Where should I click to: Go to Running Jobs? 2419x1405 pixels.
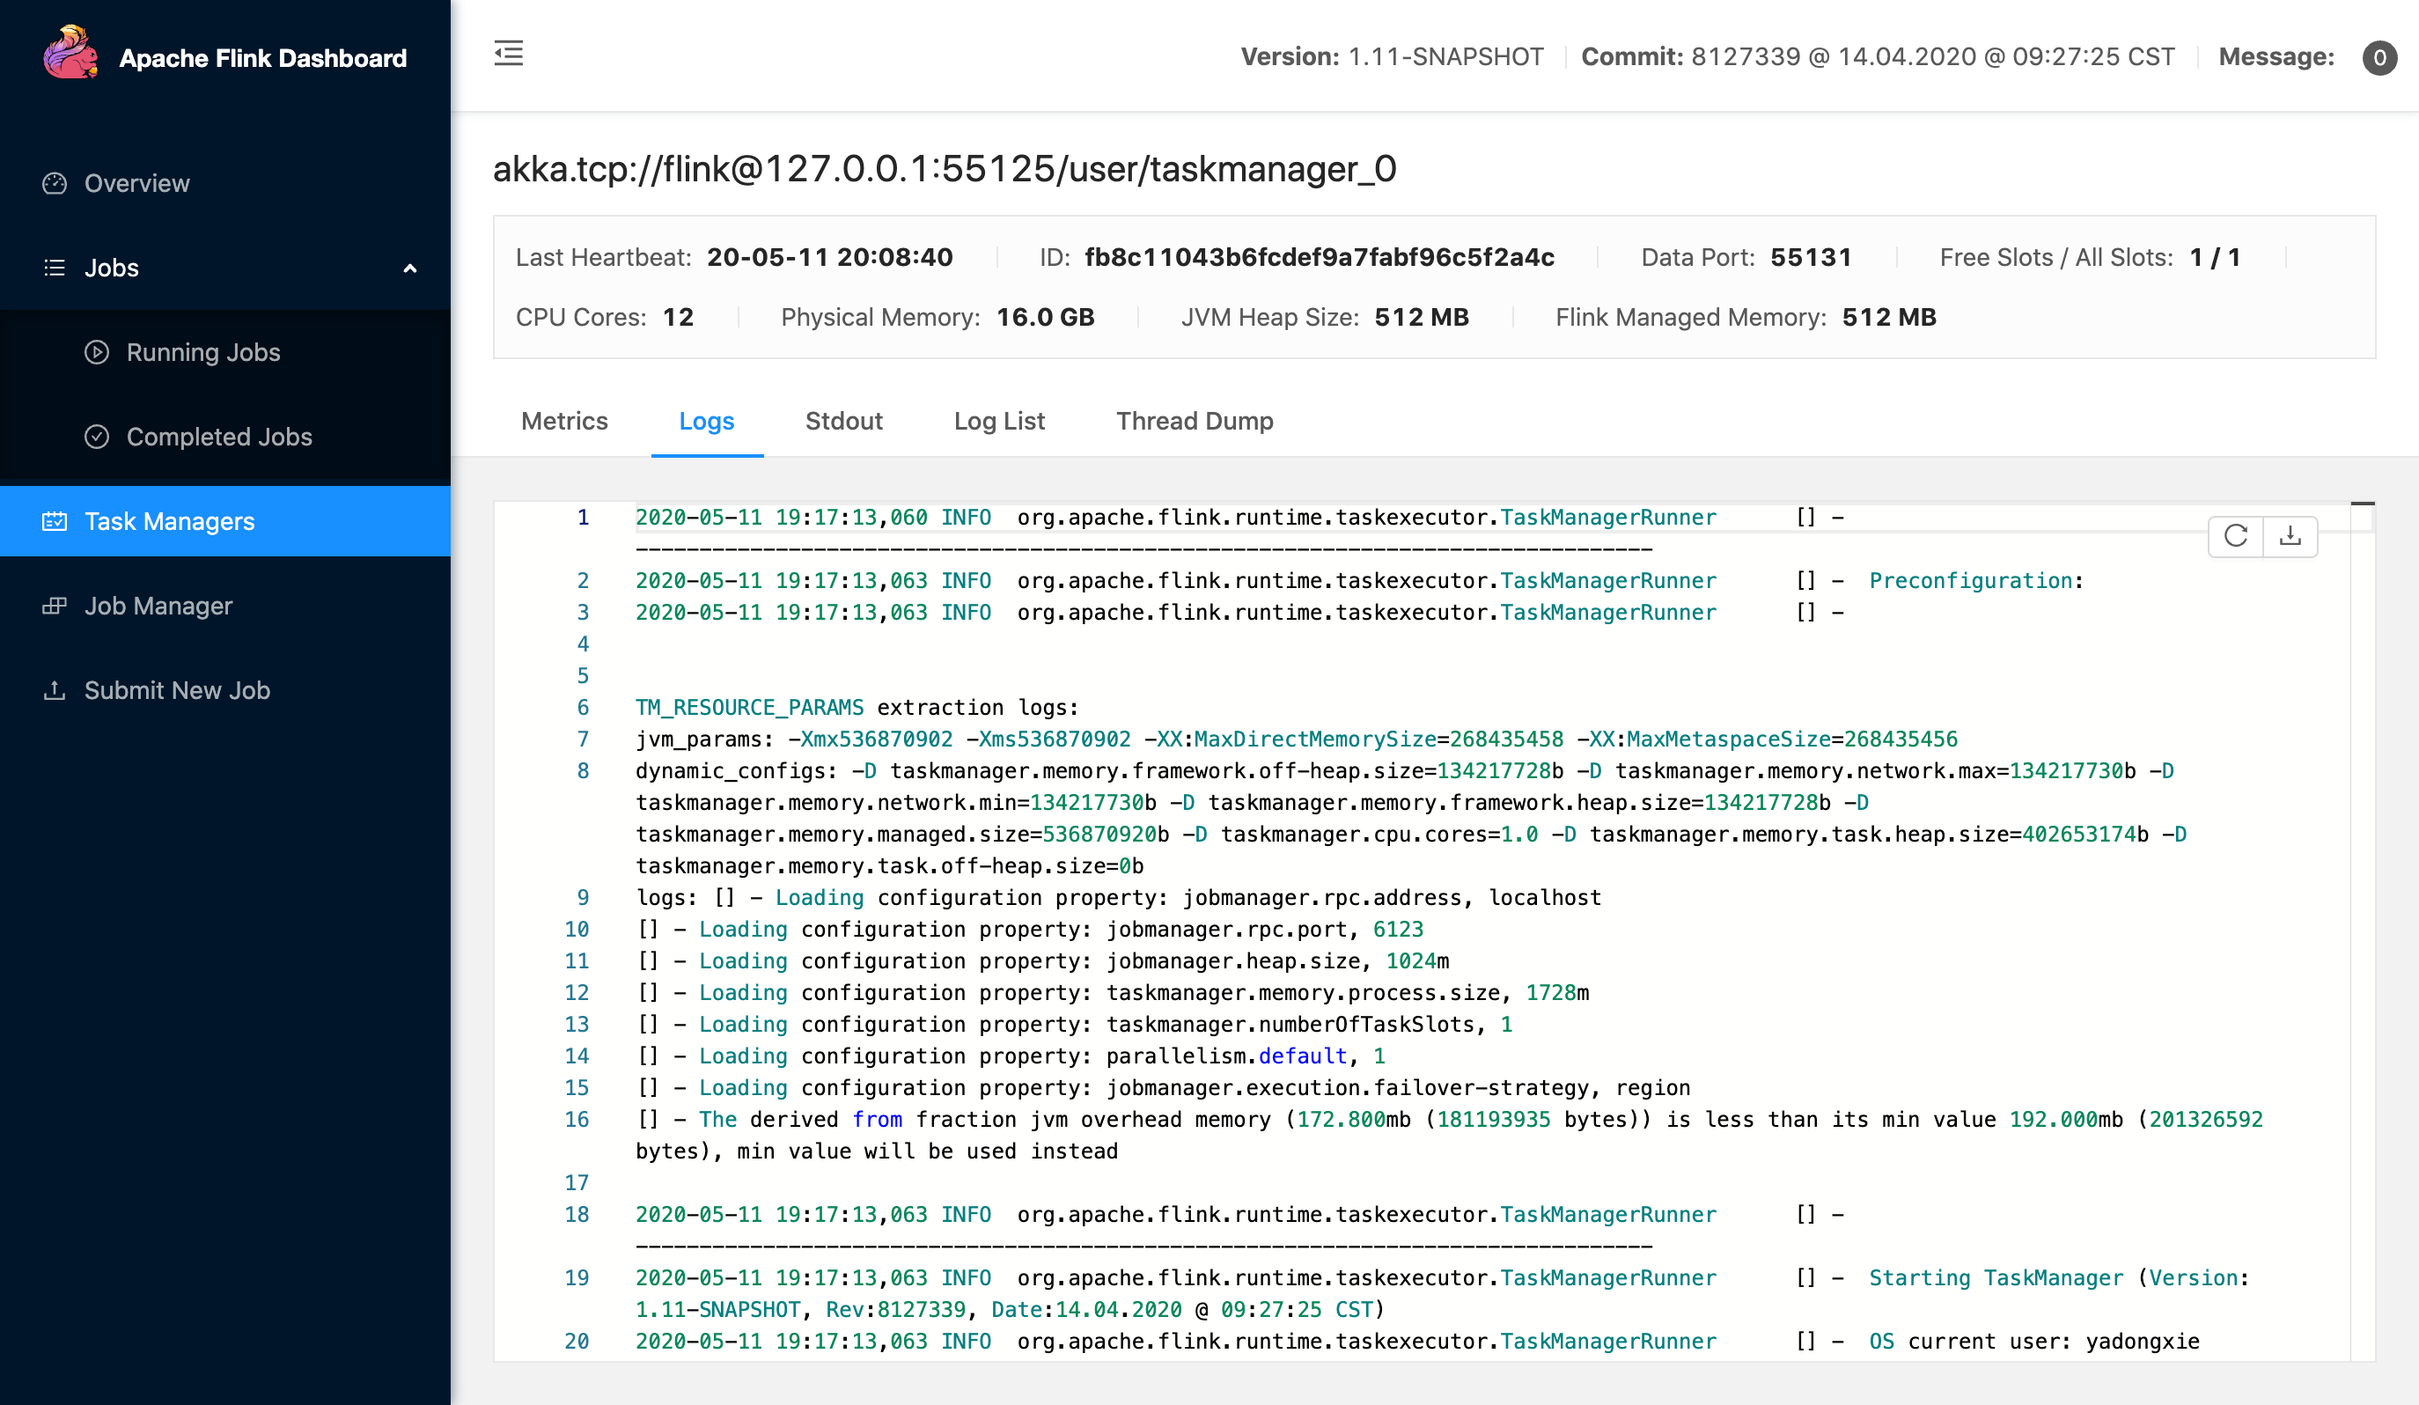pos(224,352)
